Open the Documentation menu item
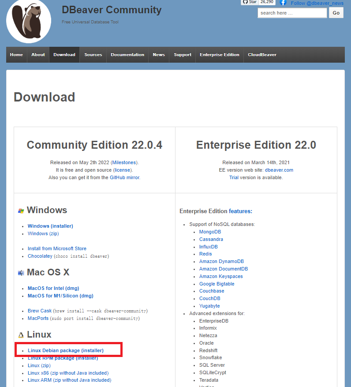 pyautogui.click(x=127, y=55)
